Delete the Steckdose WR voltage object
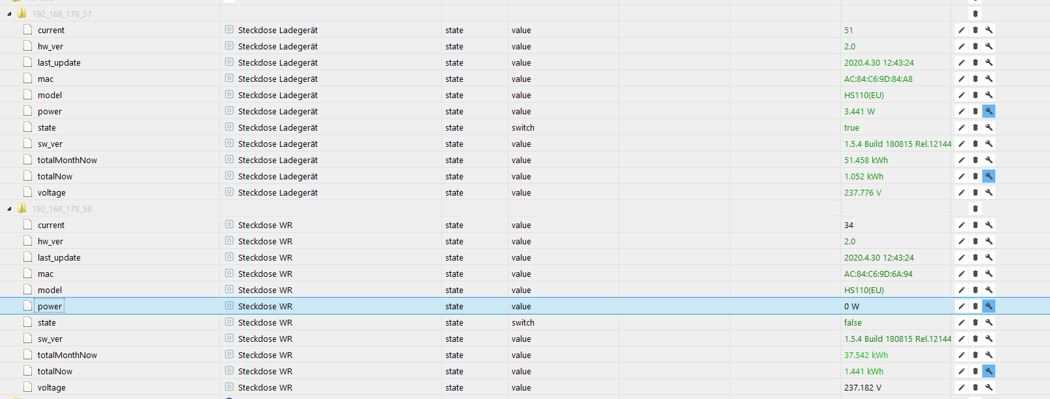Viewport: 1050px width, 399px height. pos(975,387)
